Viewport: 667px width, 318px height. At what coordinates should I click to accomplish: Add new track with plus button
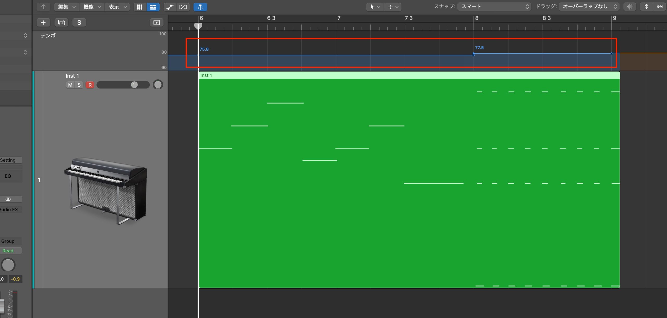click(43, 22)
